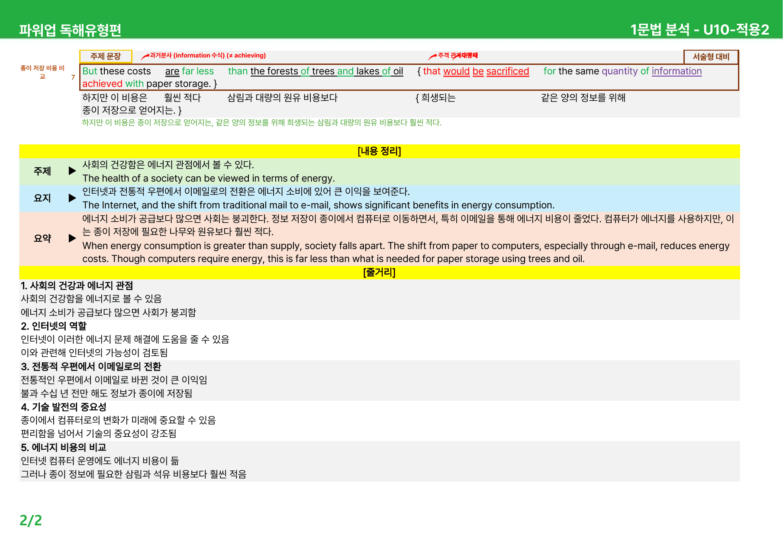This screenshot has height=553, width=783.
Task: Click the line '그러나 종이 정보에 필요한 삼림과 석유 비용보다 훨씬 적음'
Action: (x=134, y=474)
